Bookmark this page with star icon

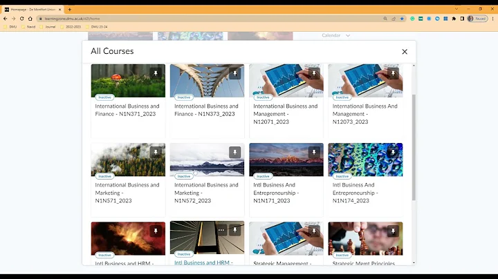click(402, 19)
